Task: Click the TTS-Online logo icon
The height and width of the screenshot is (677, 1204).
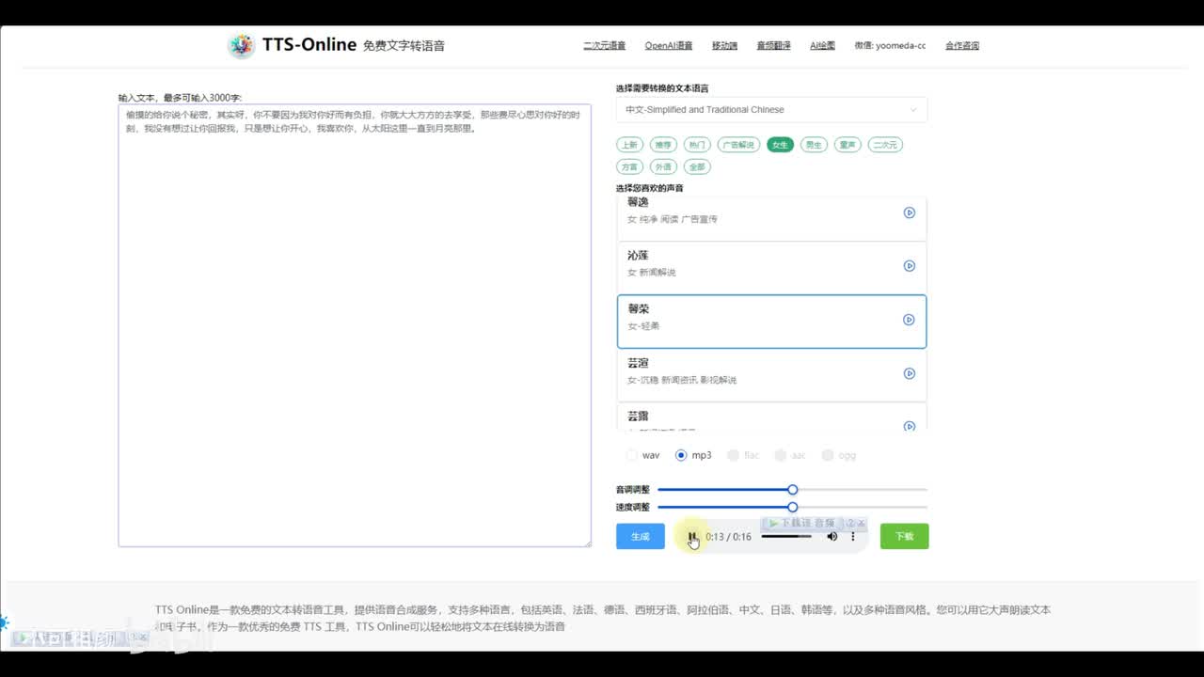Action: 242,45
